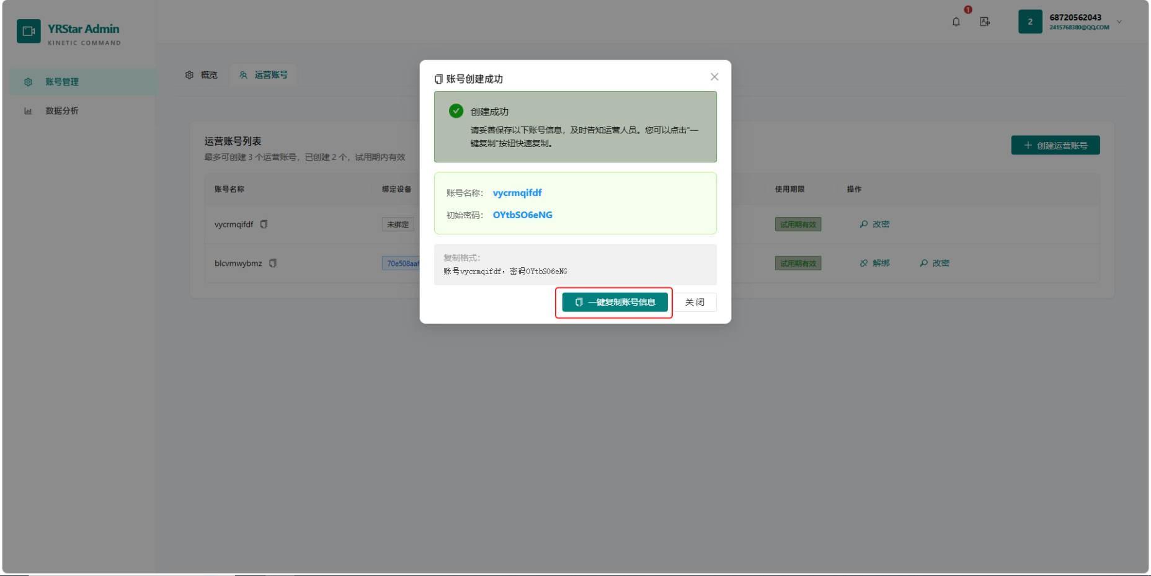The image size is (1151, 576).
Task: Open the user account dropdown arrow
Action: pyautogui.click(x=1119, y=22)
